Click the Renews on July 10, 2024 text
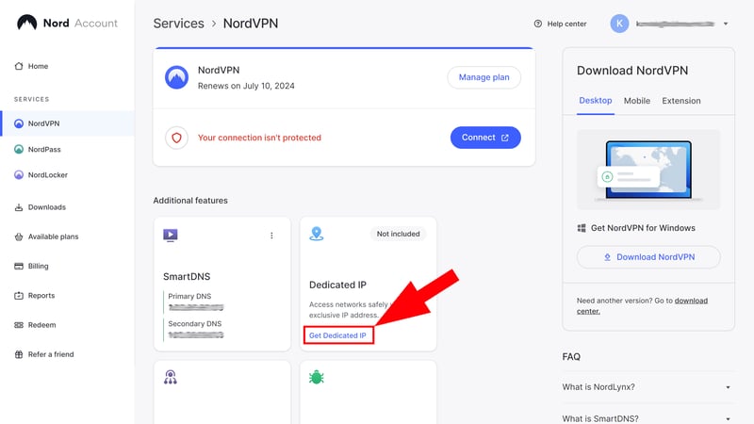This screenshot has height=424, width=754. tap(246, 86)
